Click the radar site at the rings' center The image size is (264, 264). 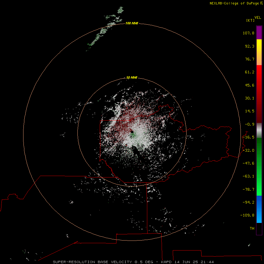click(x=132, y=132)
